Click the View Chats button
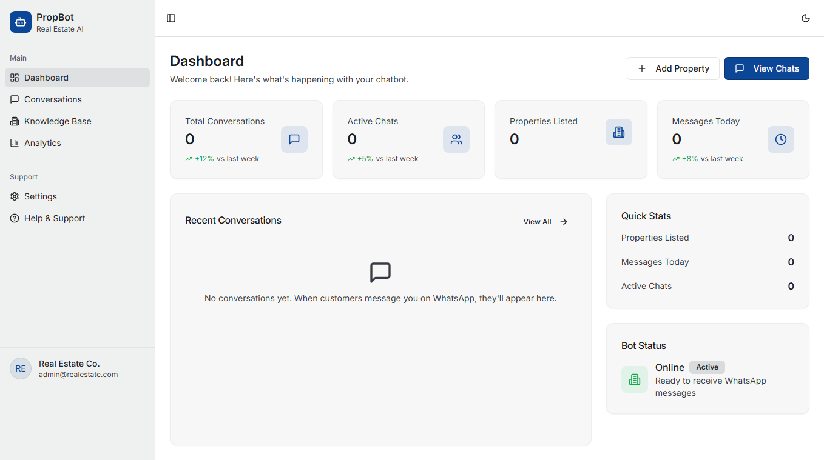The width and height of the screenshot is (824, 460). point(766,68)
